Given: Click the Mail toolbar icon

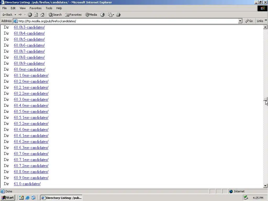Looking at the screenshot, I should [110, 15].
